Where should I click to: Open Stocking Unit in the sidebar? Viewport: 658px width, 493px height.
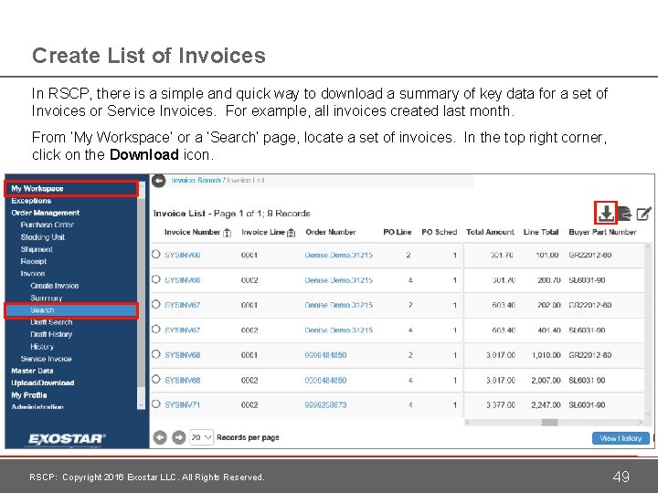click(43, 236)
